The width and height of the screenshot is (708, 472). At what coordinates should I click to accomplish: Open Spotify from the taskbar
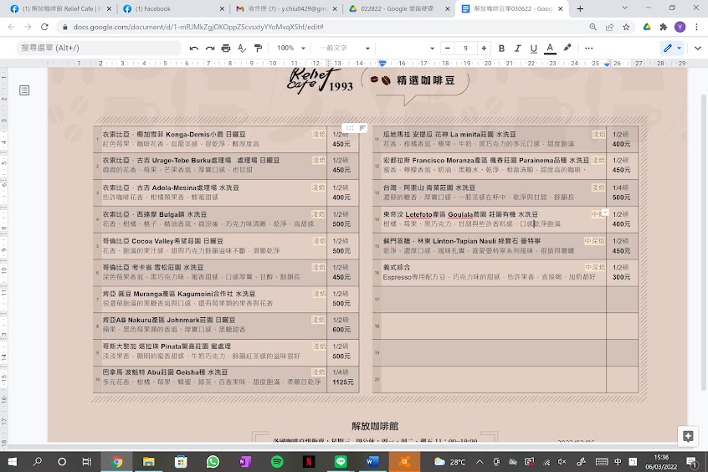(277, 462)
